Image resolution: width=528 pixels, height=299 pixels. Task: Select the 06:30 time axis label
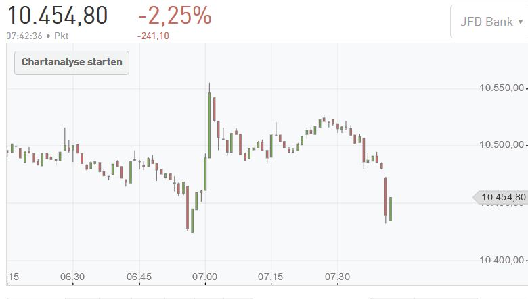point(72,277)
